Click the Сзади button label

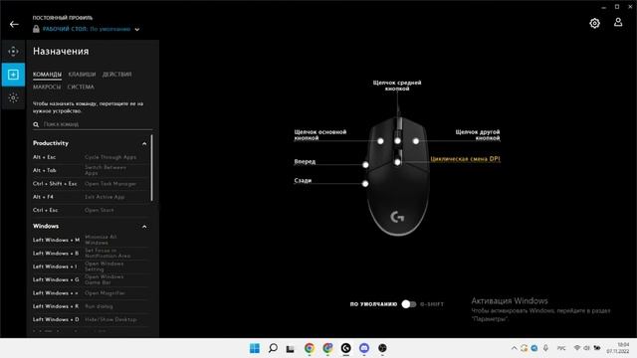coord(303,181)
